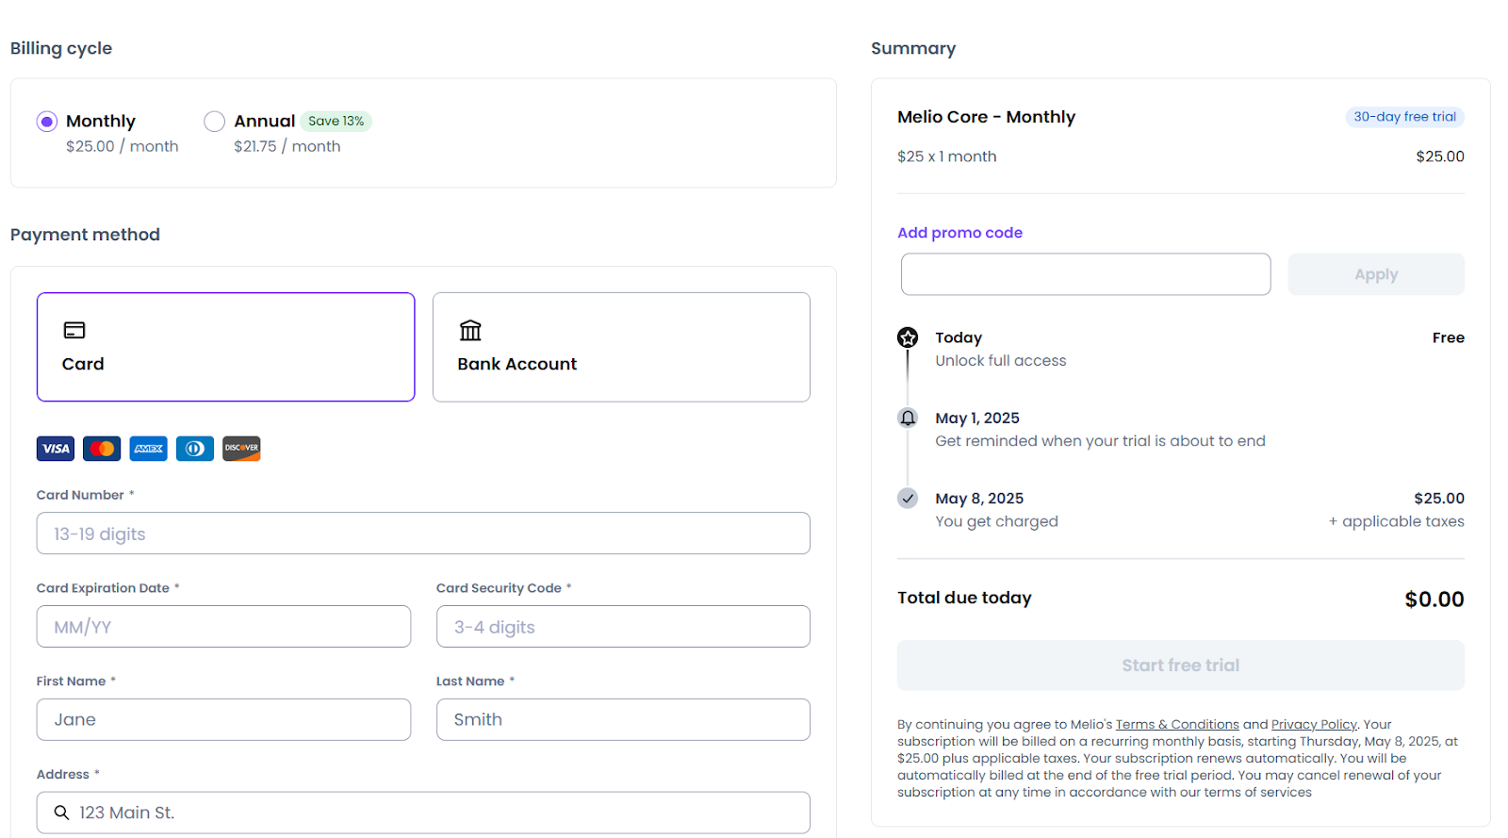Focus the promo code input box
Screen dimensions: 1508x838
click(x=1086, y=274)
